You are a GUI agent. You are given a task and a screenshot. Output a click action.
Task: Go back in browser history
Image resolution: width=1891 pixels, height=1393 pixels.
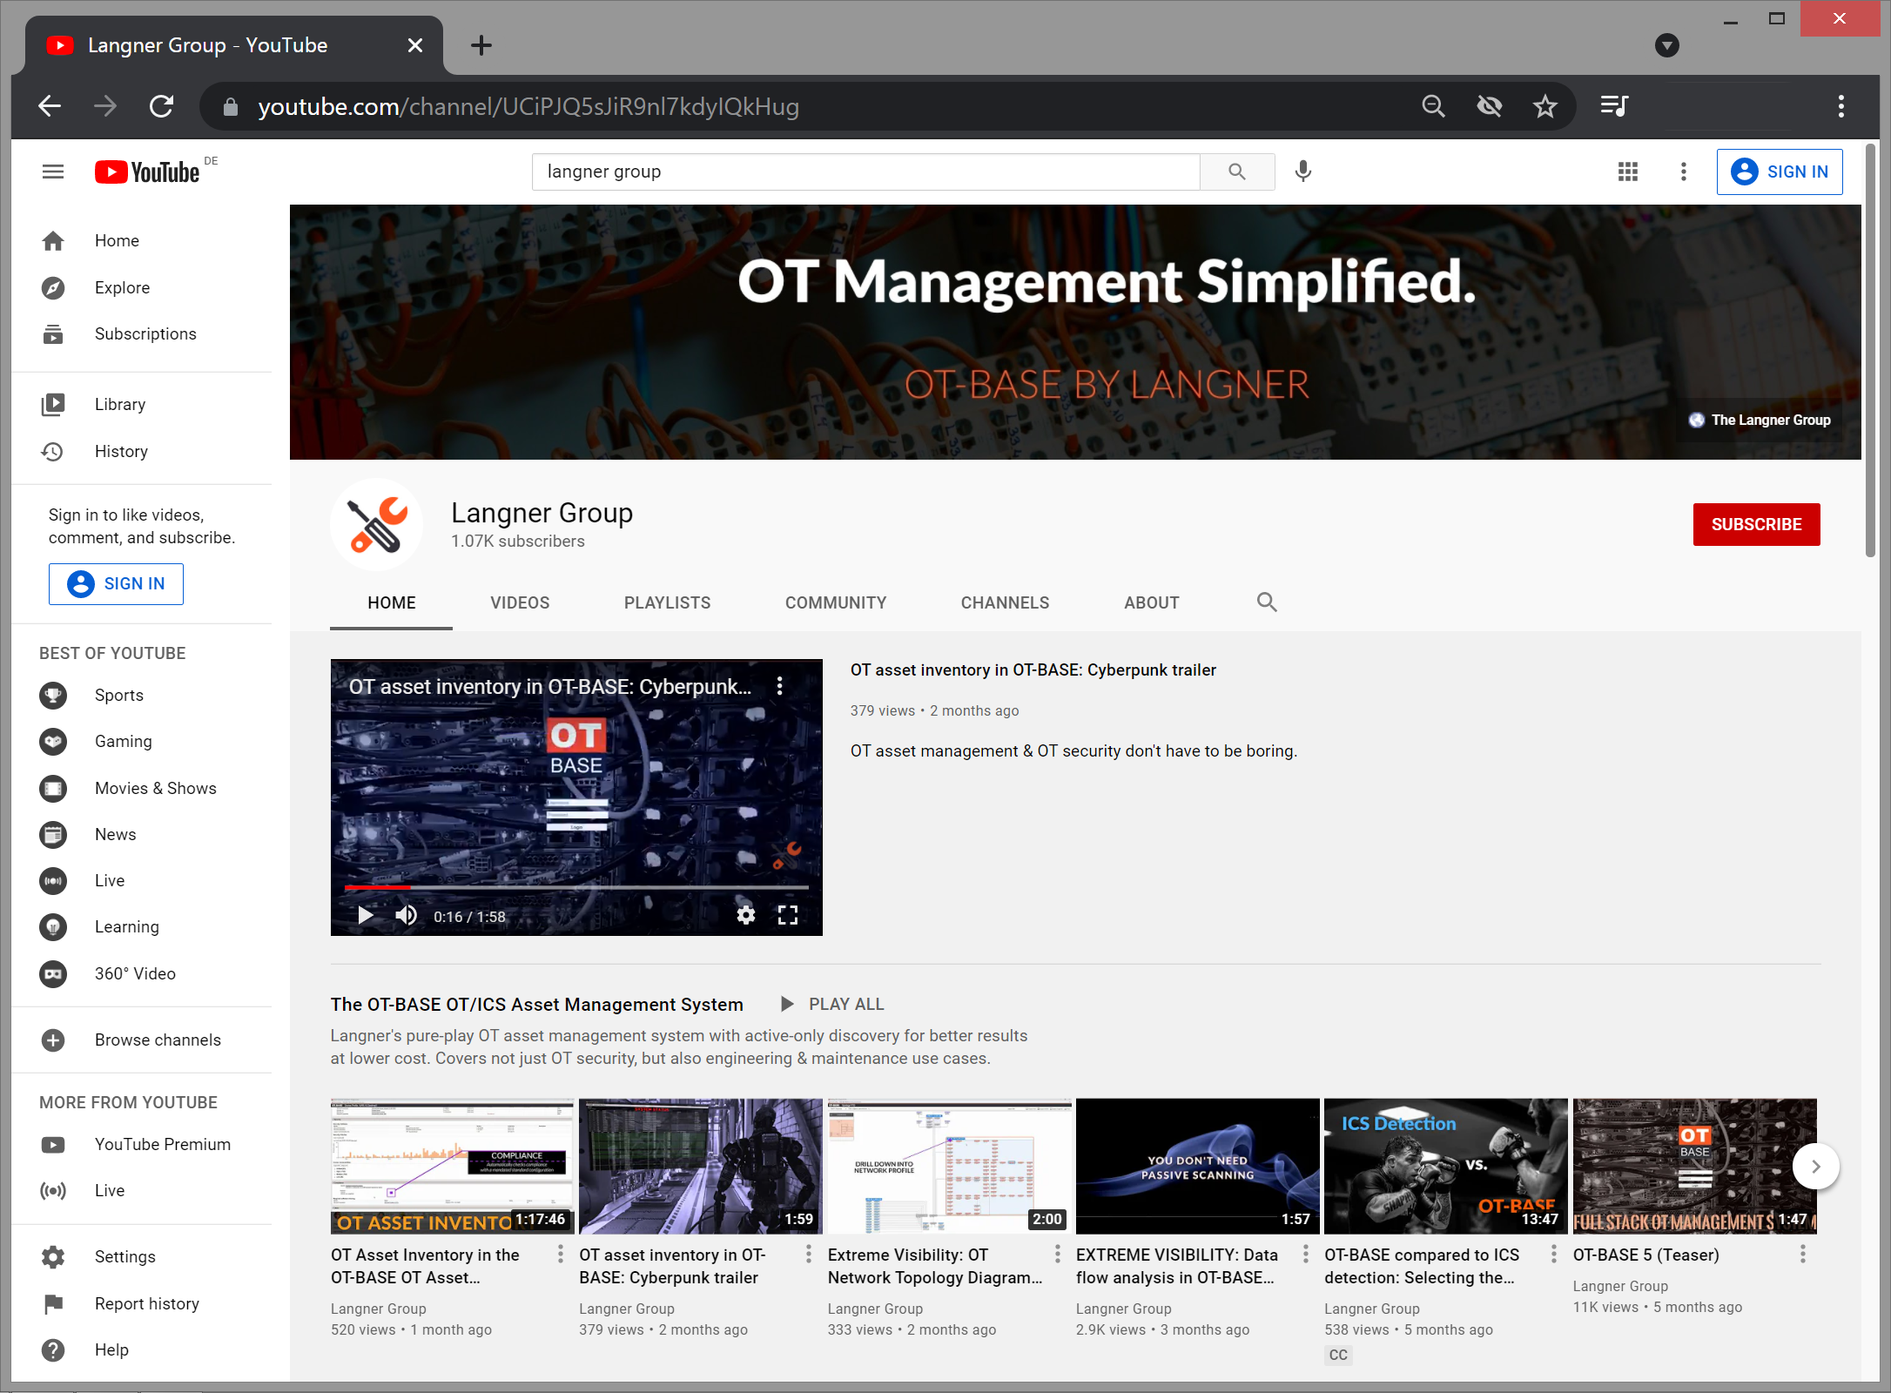pos(50,106)
